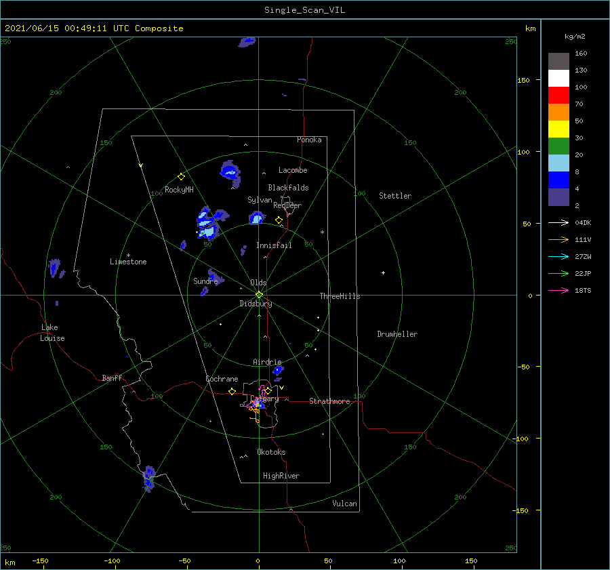
Task: Select the blue 4–8 legend swatch
Action: 558,180
